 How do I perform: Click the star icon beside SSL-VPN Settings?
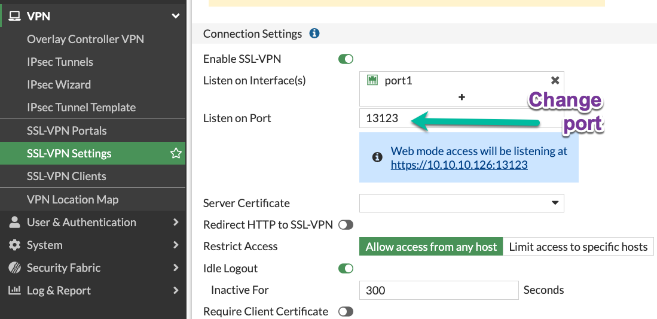click(176, 154)
